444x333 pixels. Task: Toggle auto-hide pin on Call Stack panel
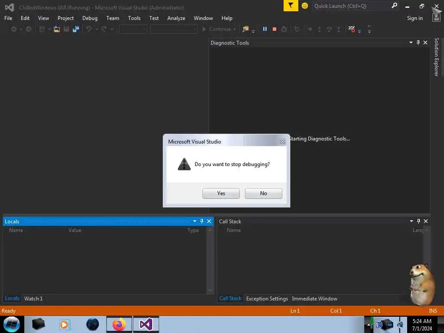(x=418, y=221)
